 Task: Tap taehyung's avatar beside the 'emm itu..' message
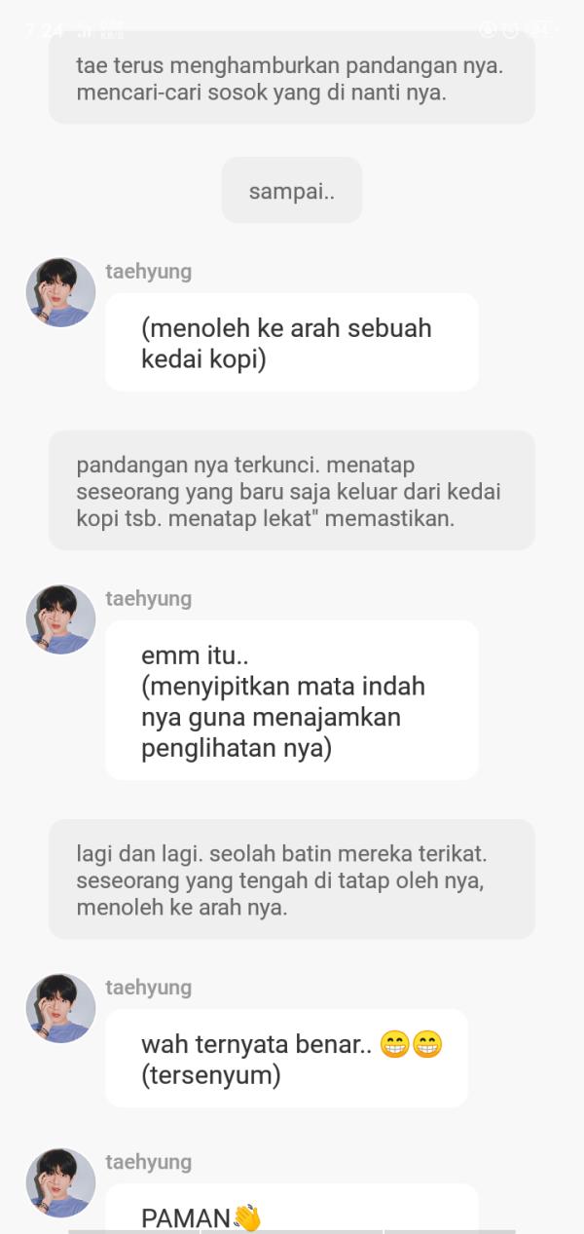60,619
